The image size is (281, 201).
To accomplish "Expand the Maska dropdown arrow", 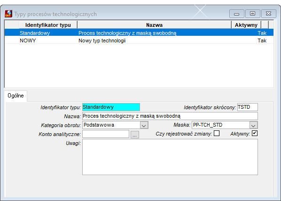I will (253, 125).
